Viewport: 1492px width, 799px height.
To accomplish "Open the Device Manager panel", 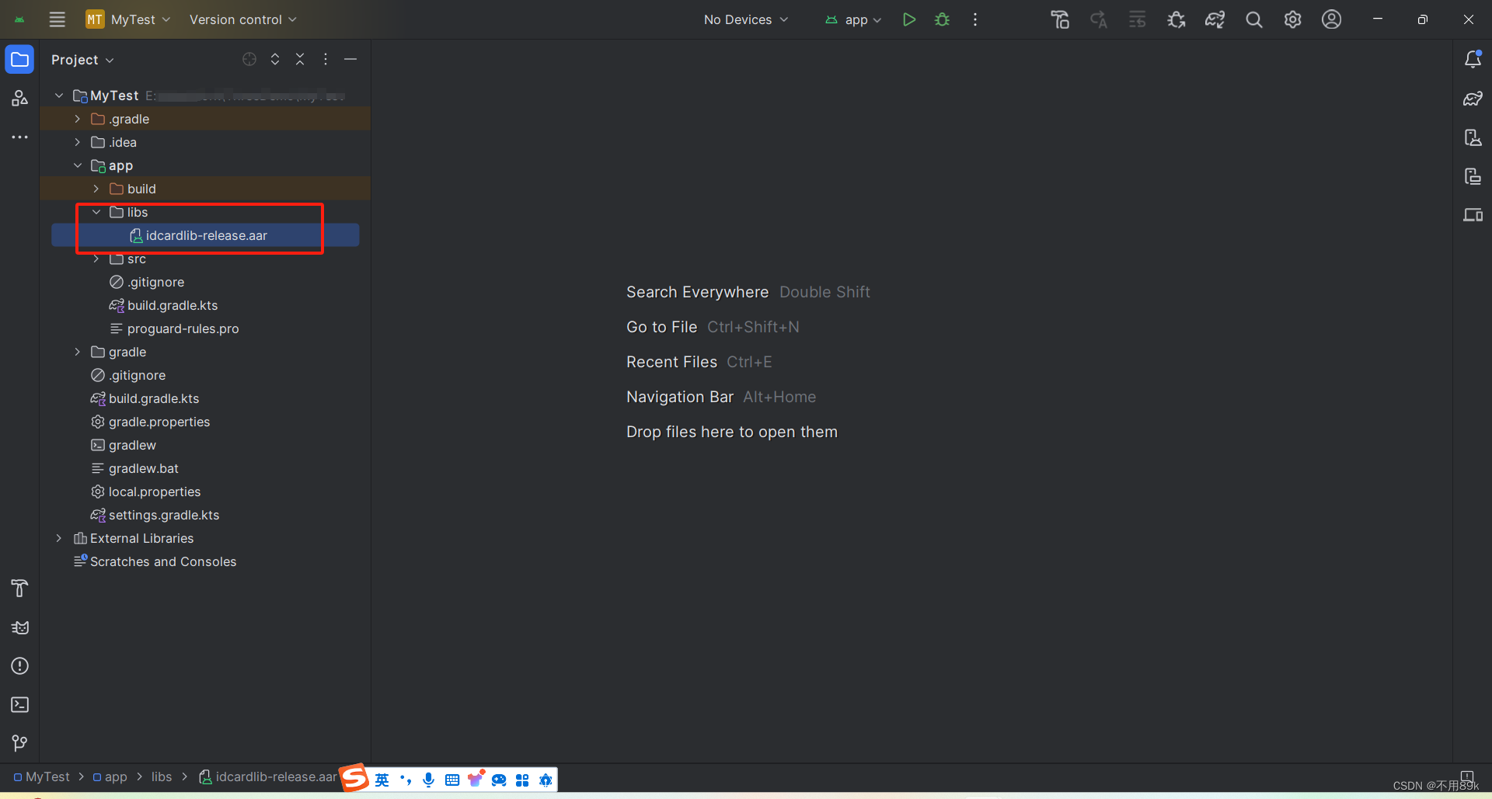I will pyautogui.click(x=1473, y=215).
